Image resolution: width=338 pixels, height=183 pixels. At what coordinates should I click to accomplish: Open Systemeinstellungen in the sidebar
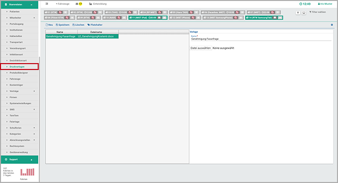pyautogui.click(x=20, y=103)
